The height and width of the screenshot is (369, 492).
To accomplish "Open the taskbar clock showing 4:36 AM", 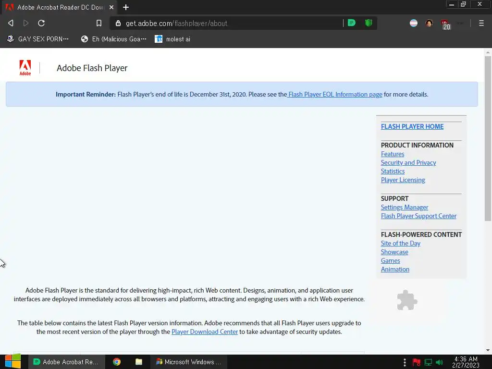I will tap(466, 362).
